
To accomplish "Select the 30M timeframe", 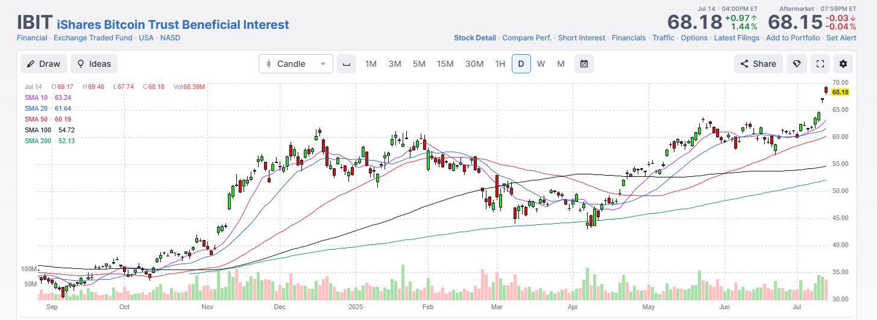I will 474,64.
